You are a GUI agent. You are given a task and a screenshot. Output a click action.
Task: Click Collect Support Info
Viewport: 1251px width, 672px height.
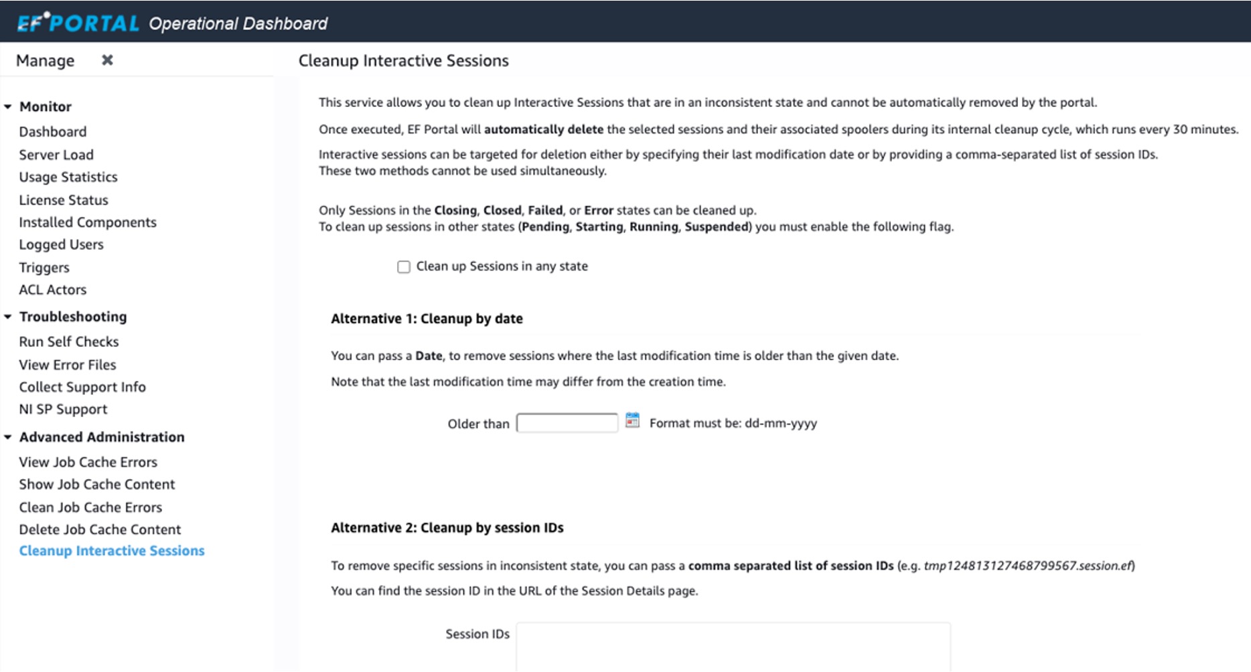82,387
